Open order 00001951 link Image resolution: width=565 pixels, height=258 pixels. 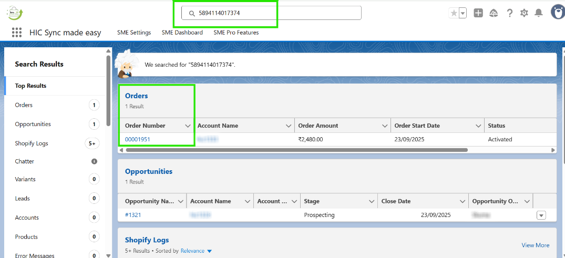coord(138,139)
